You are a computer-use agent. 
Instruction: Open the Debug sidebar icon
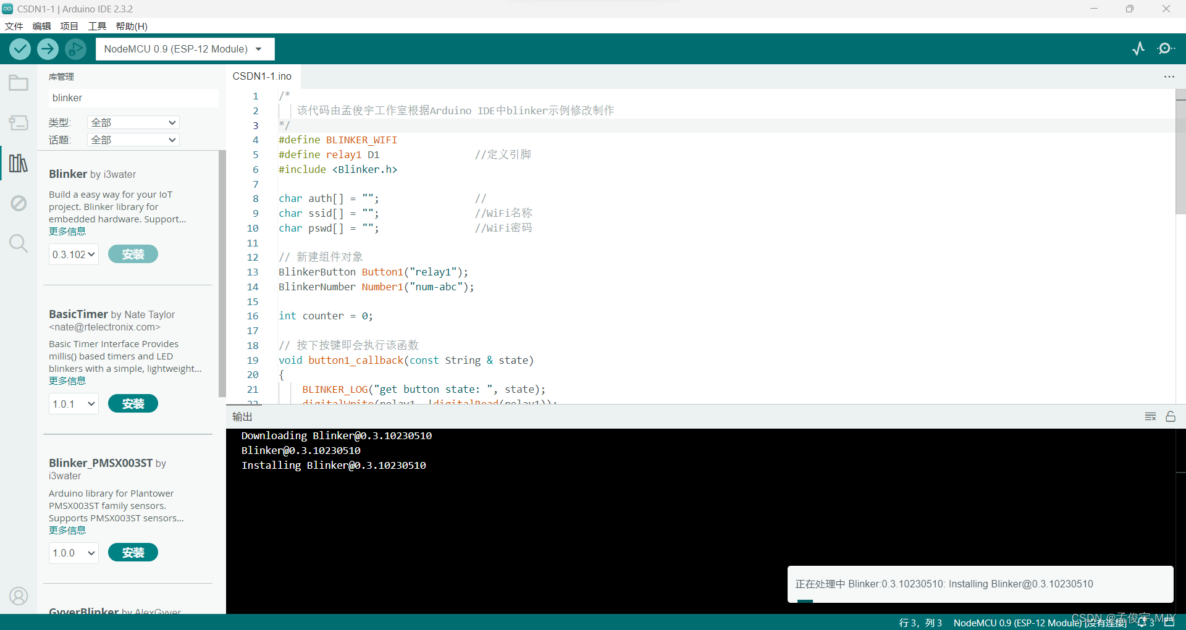19,203
